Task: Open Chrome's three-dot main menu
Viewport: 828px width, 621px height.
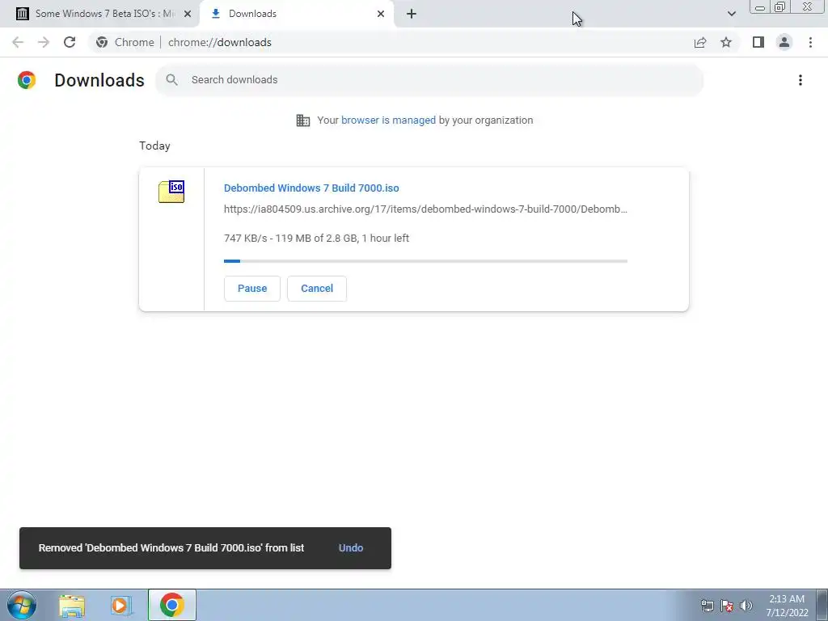Action: 810,42
